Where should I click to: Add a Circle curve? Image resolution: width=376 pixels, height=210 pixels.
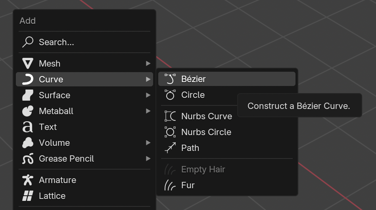coord(198,95)
